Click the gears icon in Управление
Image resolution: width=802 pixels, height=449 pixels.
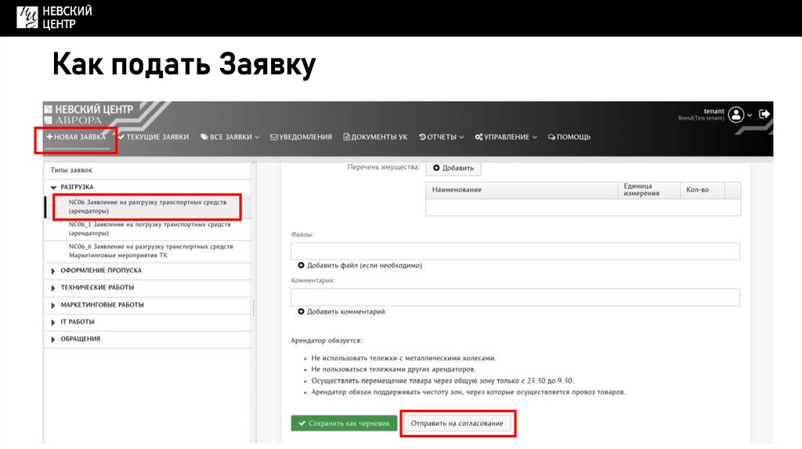tap(479, 137)
